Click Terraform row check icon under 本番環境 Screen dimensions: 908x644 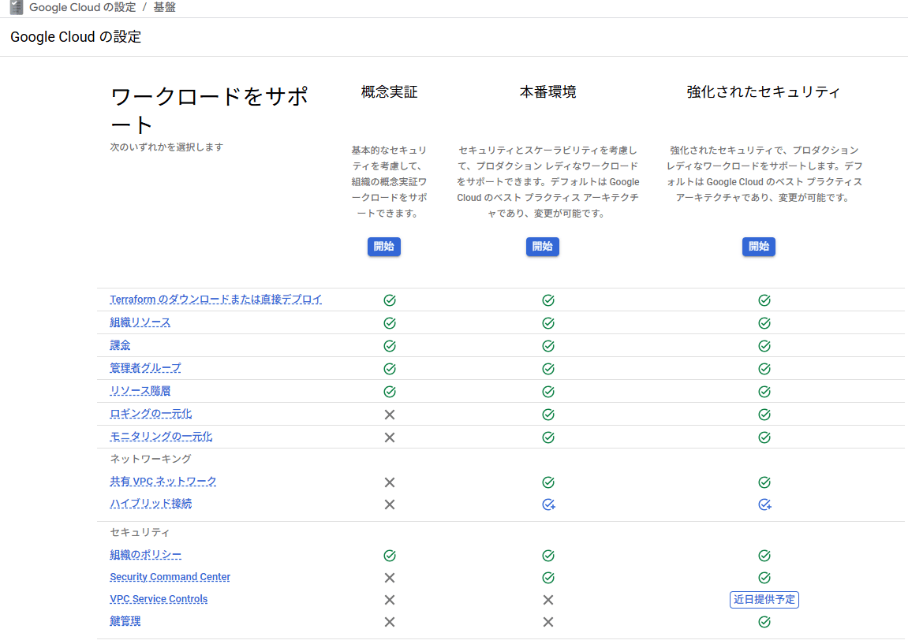547,300
